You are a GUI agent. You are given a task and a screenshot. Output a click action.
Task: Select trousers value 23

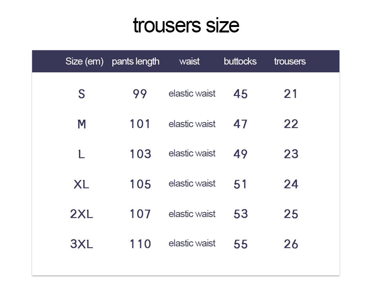tap(291, 154)
